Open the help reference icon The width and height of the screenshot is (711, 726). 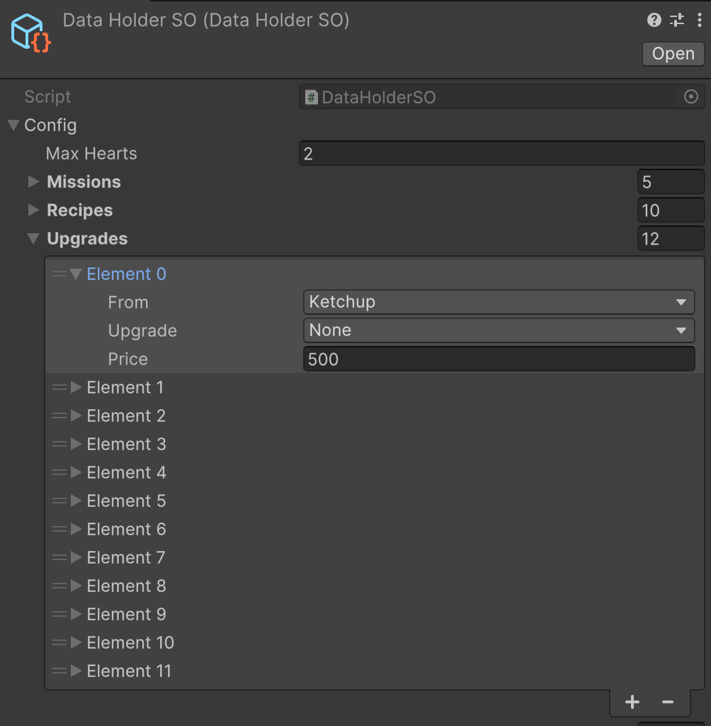coord(654,20)
